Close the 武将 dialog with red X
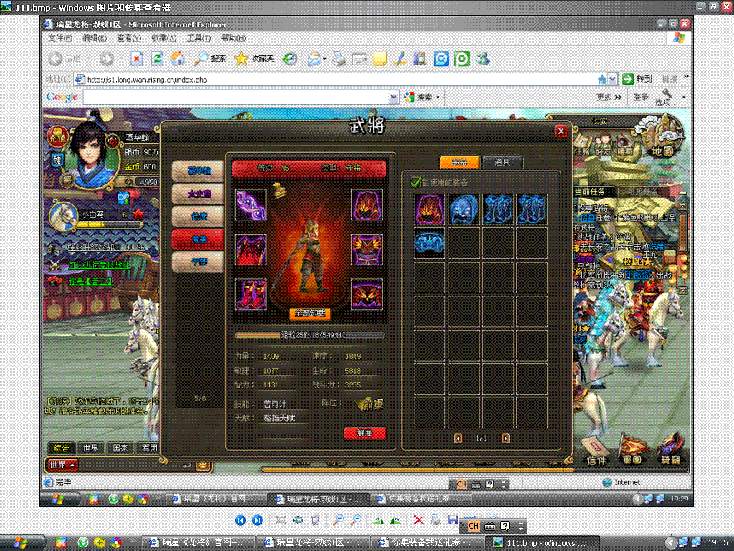This screenshot has height=551, width=734. pos(561,131)
